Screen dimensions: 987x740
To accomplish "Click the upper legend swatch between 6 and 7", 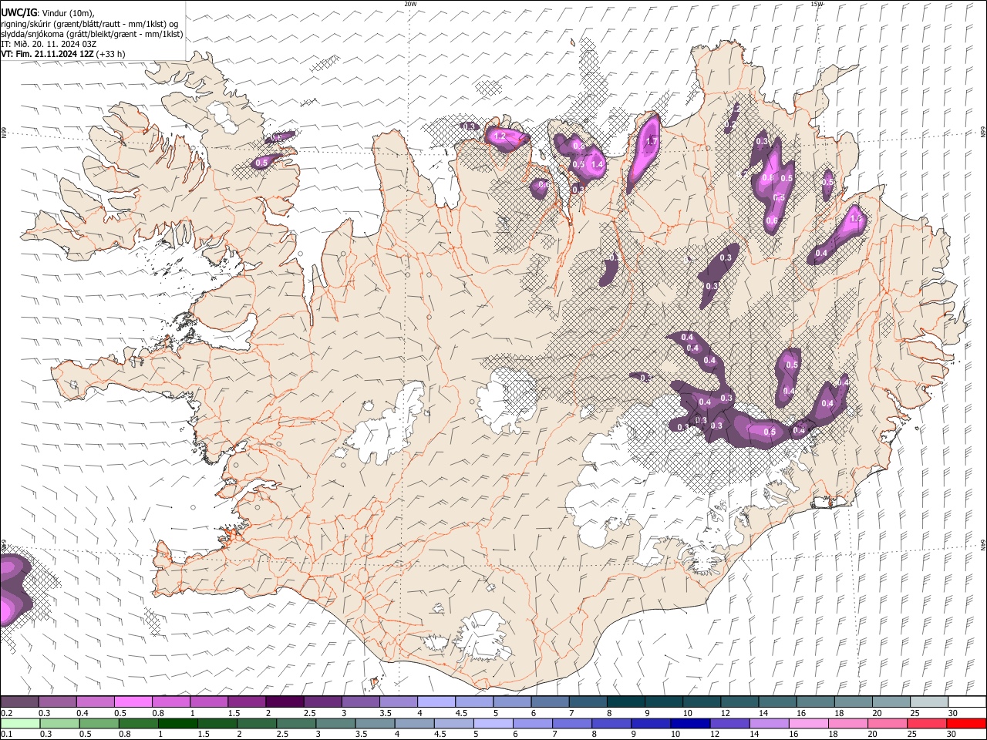I will (x=550, y=702).
